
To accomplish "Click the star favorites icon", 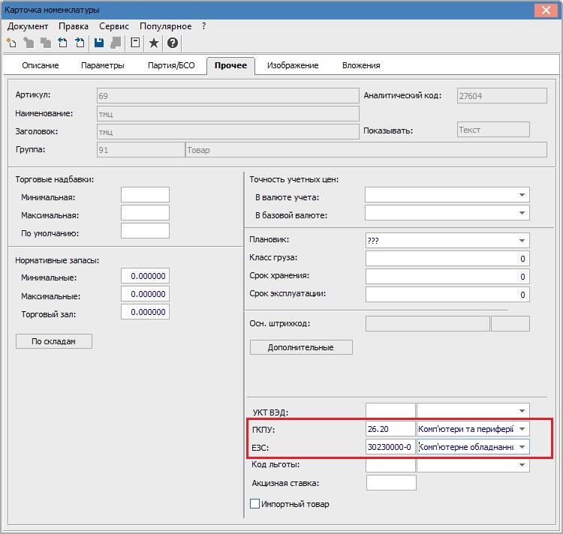I will (x=154, y=43).
